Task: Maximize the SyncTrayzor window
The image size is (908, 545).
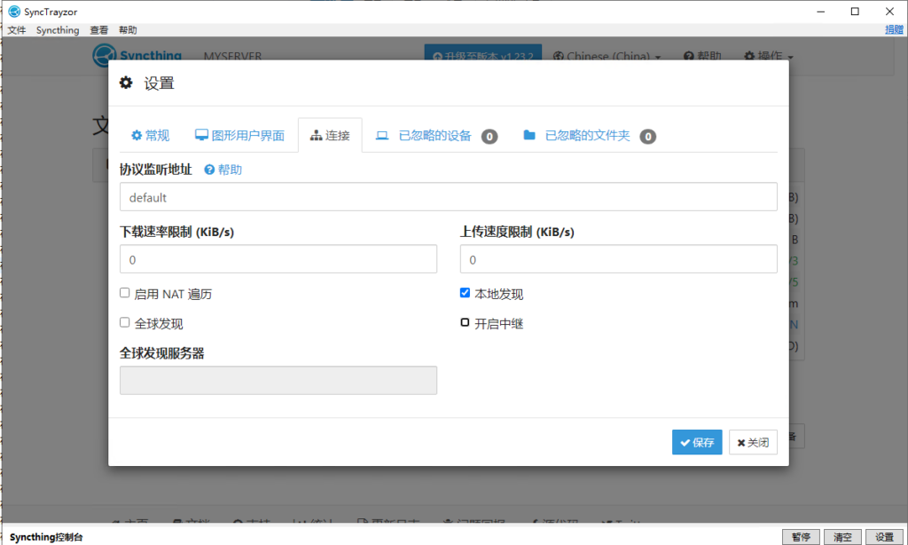Action: (855, 12)
